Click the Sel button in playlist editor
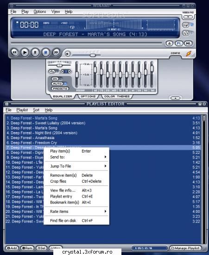The height and width of the screenshot is (255, 209). 41,248
